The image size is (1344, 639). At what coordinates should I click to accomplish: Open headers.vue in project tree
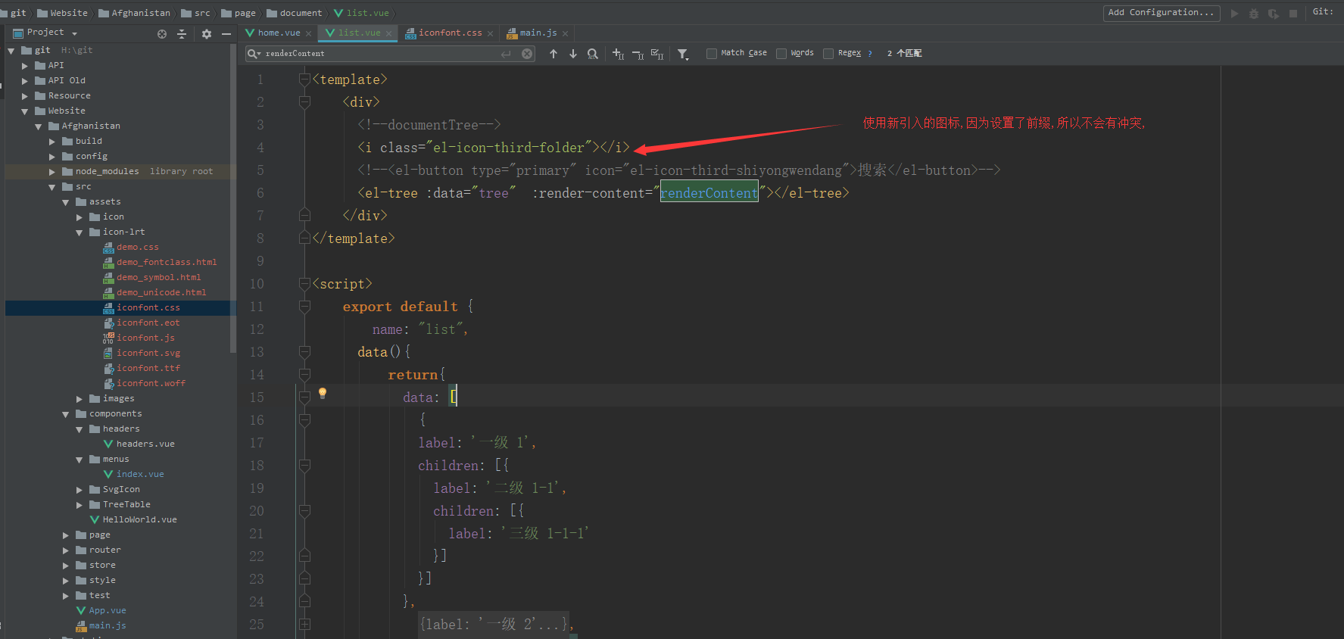click(x=145, y=444)
